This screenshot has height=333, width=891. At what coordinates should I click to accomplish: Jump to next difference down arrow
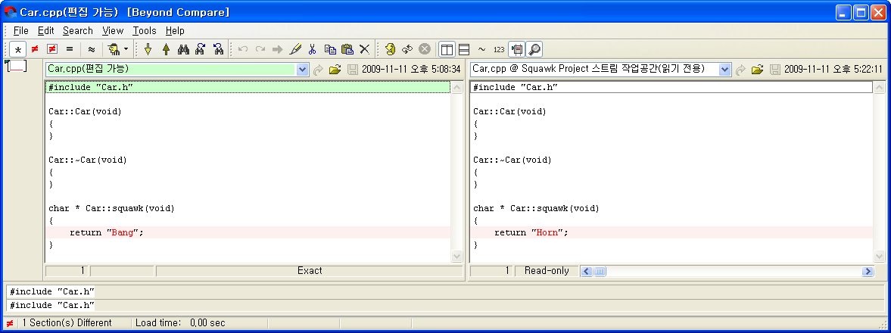[148, 49]
